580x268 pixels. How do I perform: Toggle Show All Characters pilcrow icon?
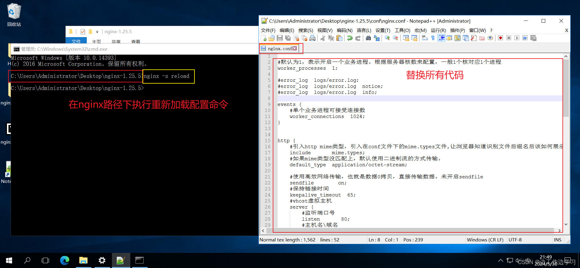[433, 38]
